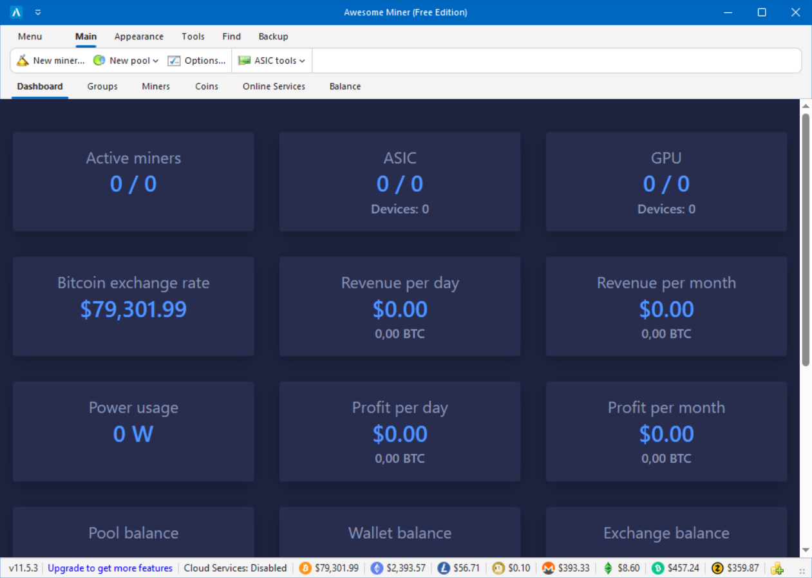The width and height of the screenshot is (812, 578).
Task: Click the version v11.5.3 status text
Action: pyautogui.click(x=23, y=568)
